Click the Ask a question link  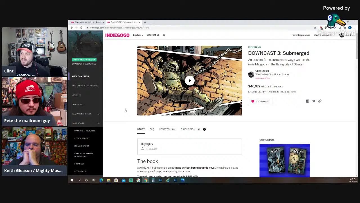tap(262, 78)
